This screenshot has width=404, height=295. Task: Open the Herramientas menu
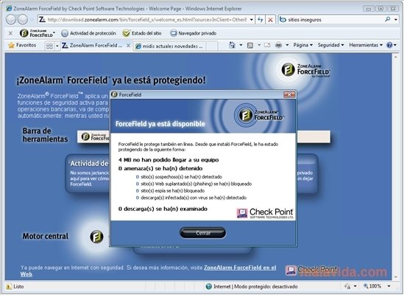(366, 45)
